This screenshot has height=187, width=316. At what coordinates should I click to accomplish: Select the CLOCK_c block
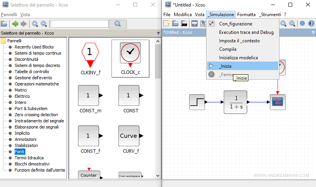point(130,58)
